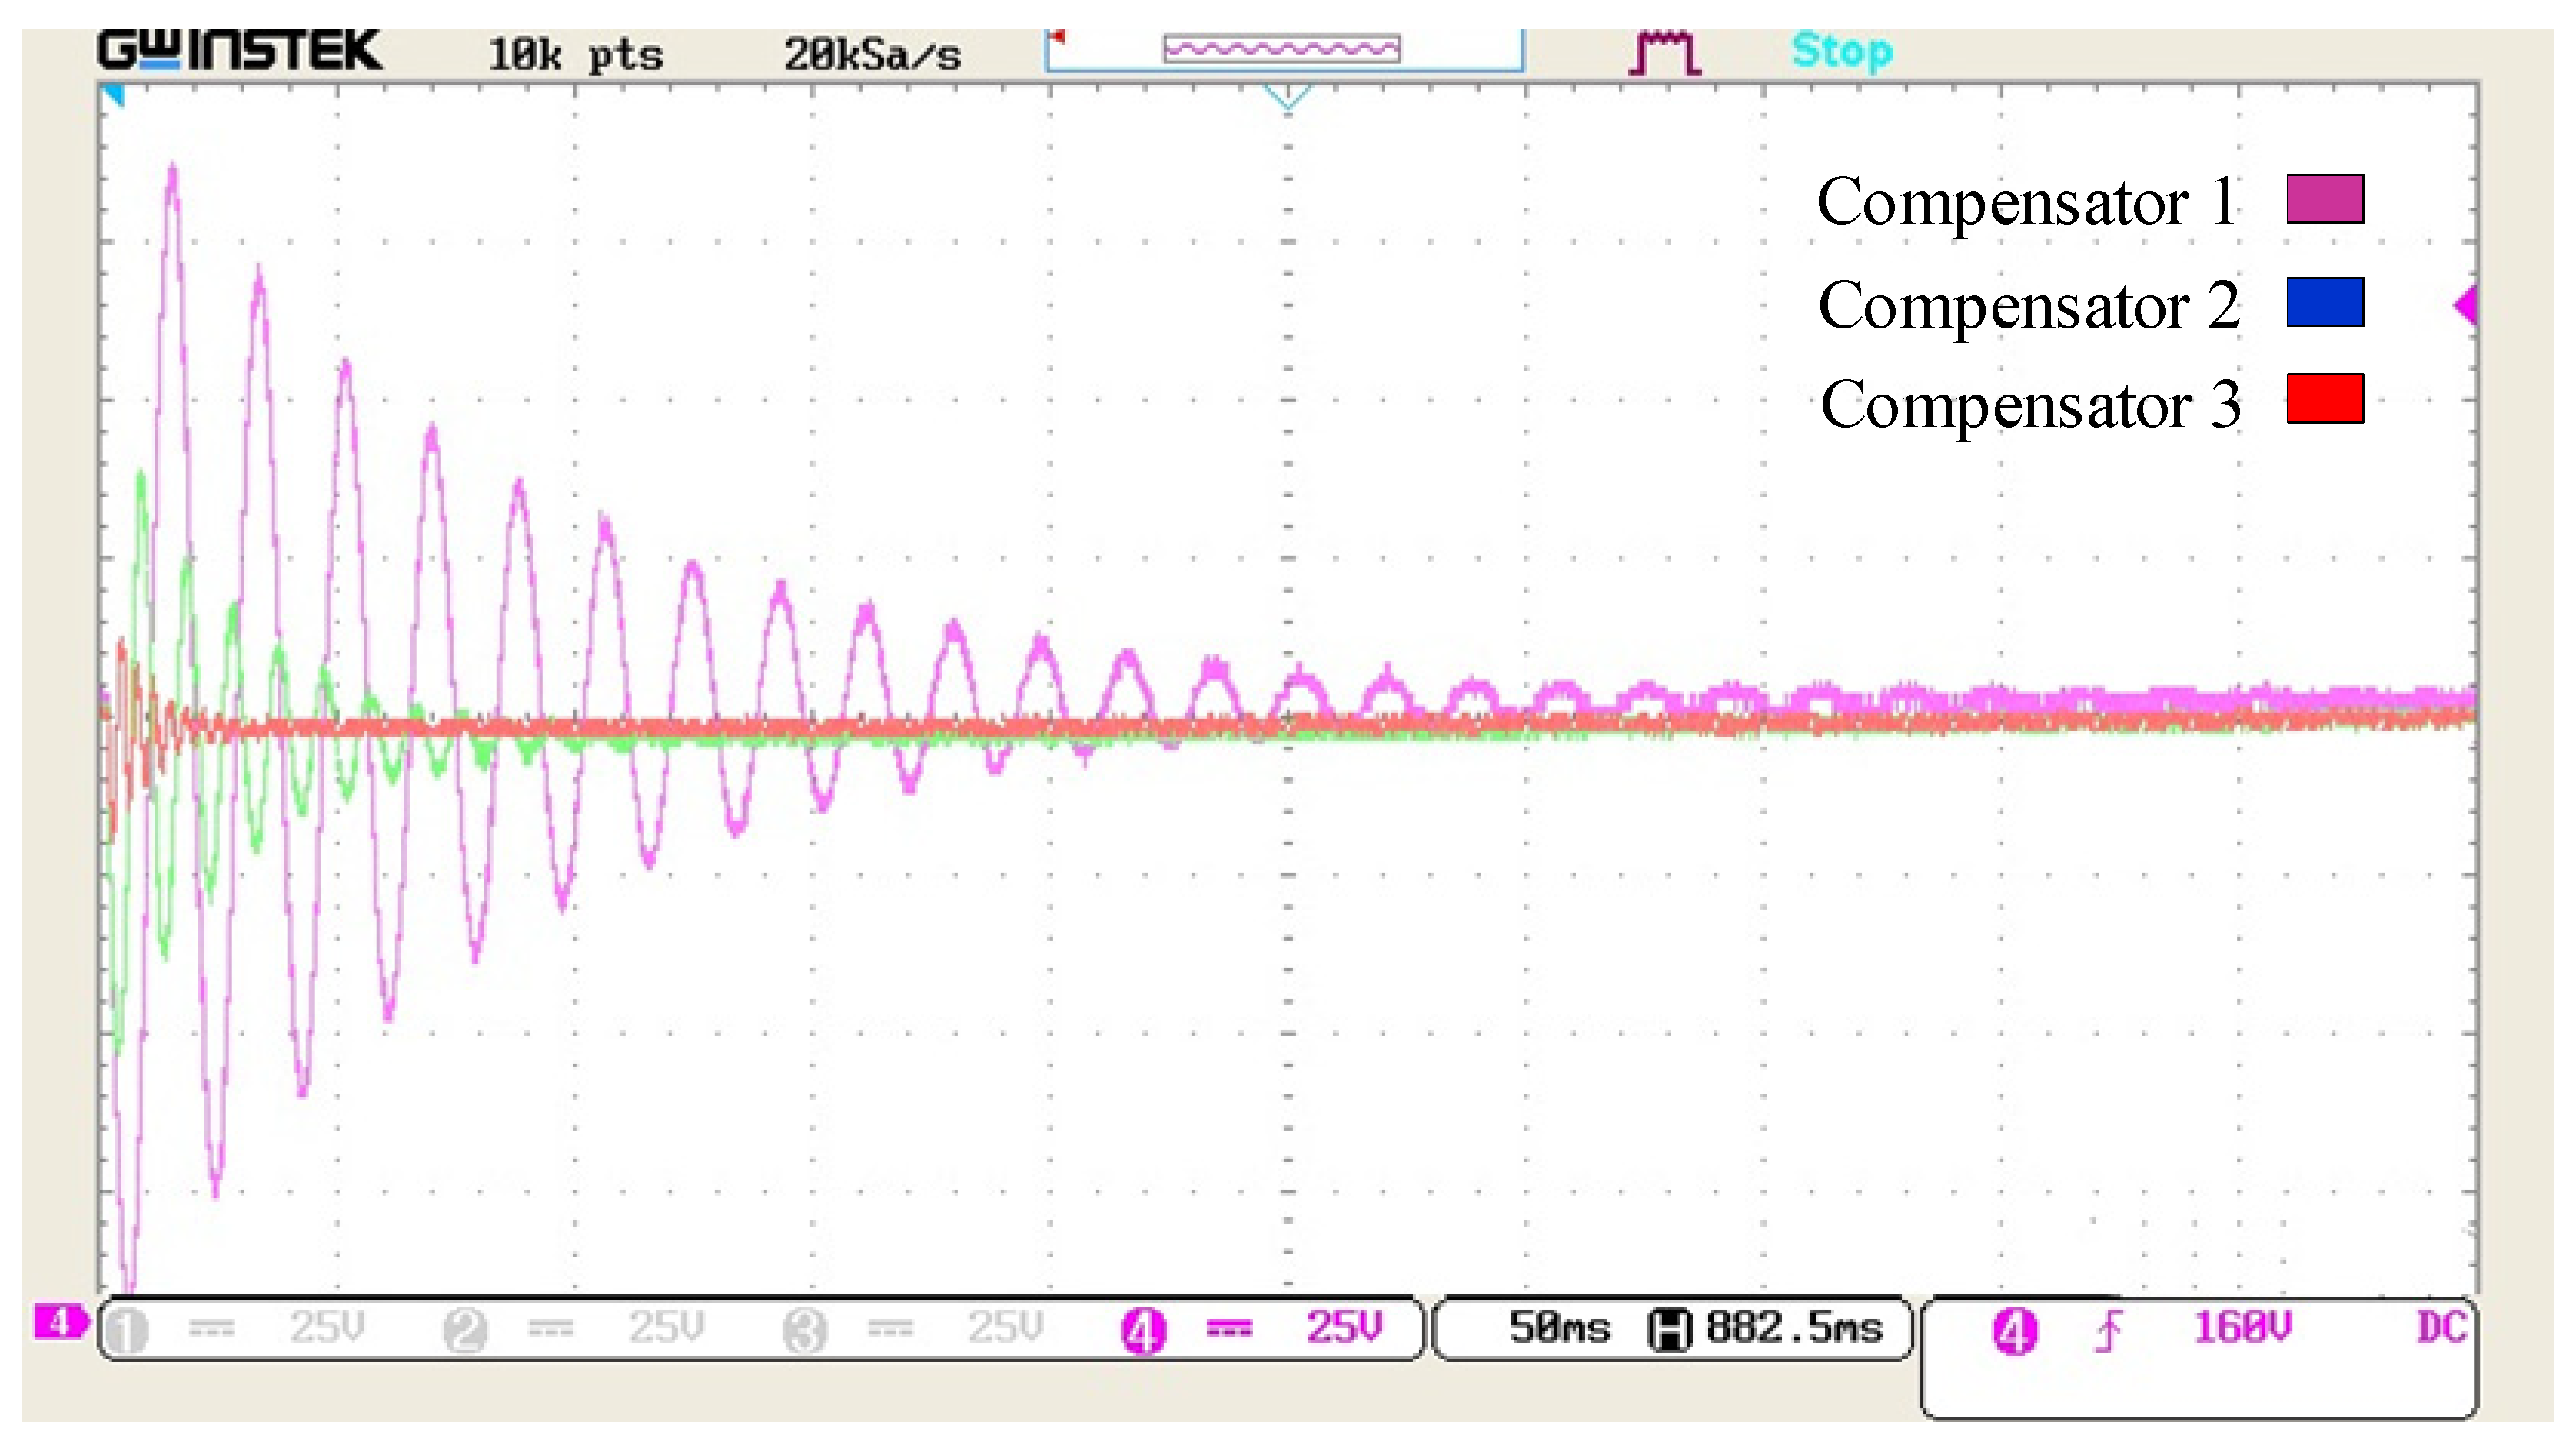Click the magenta channel 4 indicator icon

(x=1143, y=1331)
